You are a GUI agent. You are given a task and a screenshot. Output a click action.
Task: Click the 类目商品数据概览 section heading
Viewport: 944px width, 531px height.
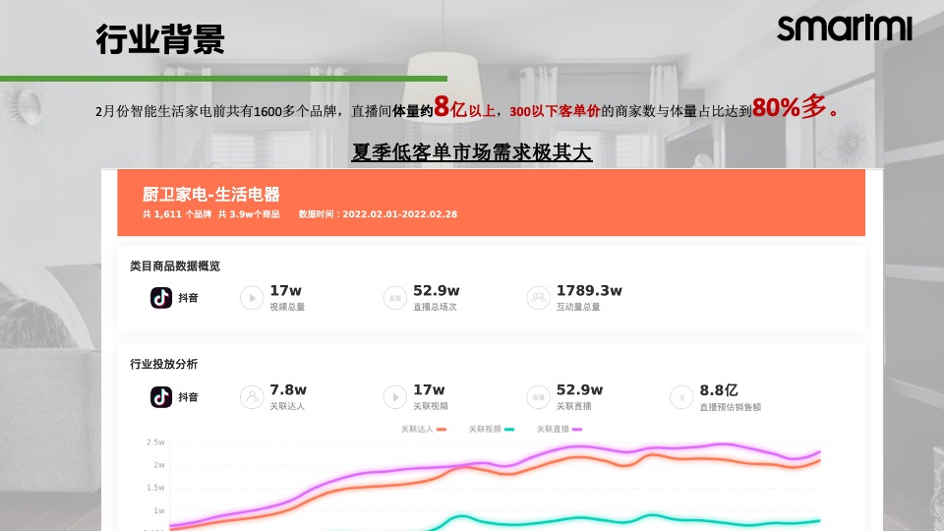[175, 266]
